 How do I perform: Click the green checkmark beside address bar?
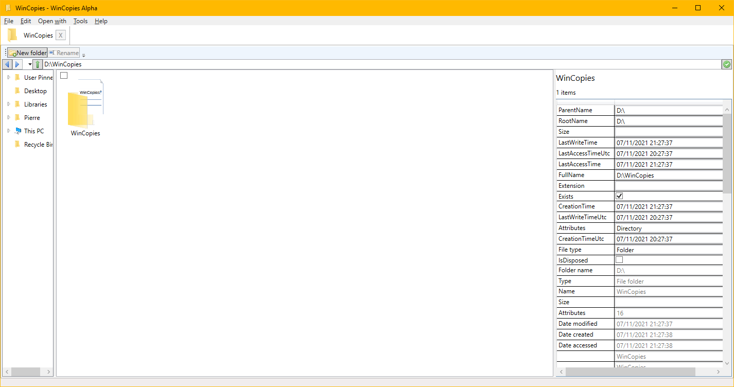tap(727, 64)
